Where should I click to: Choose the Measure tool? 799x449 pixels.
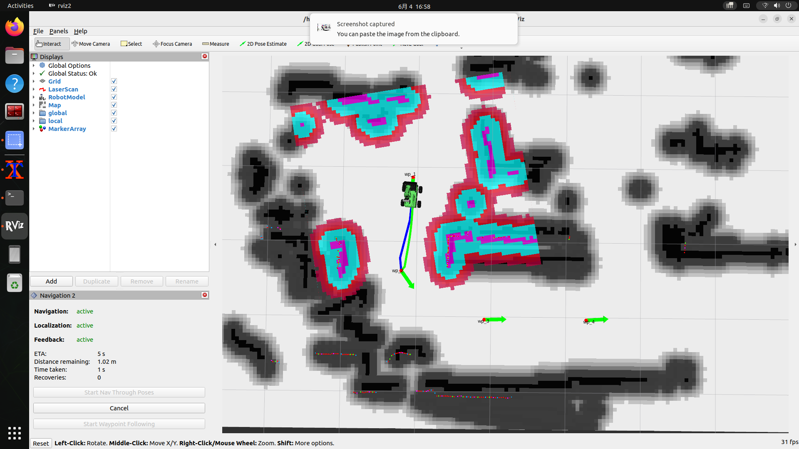click(216, 44)
